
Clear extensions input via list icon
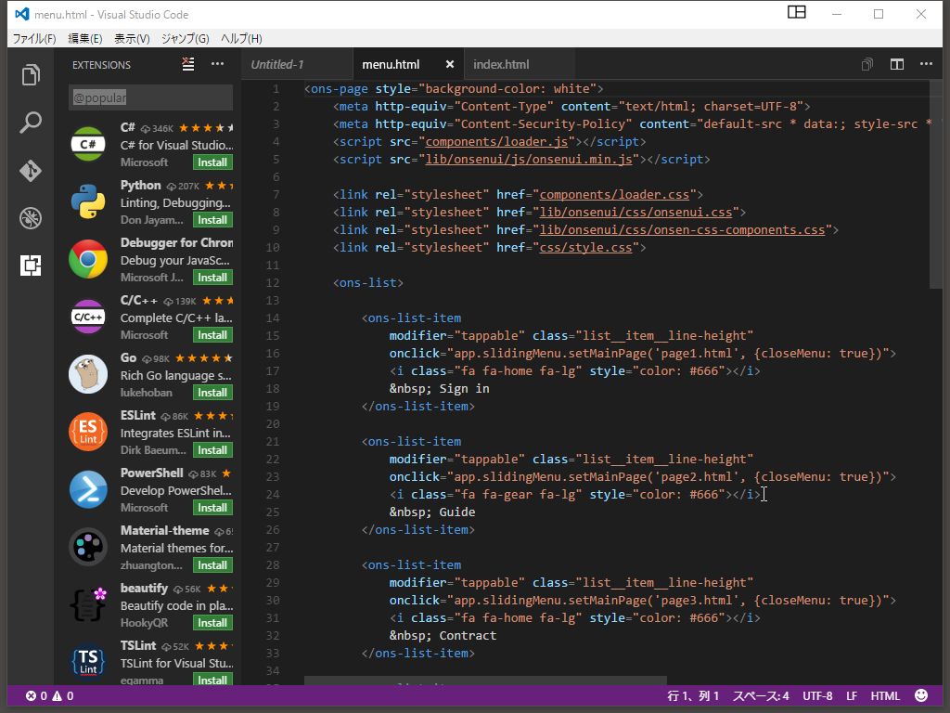click(x=188, y=64)
